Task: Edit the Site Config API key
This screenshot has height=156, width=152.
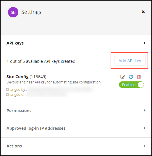Action: [123, 77]
